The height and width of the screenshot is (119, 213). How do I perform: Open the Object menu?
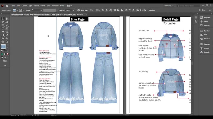pyautogui.click(x=24, y=6)
